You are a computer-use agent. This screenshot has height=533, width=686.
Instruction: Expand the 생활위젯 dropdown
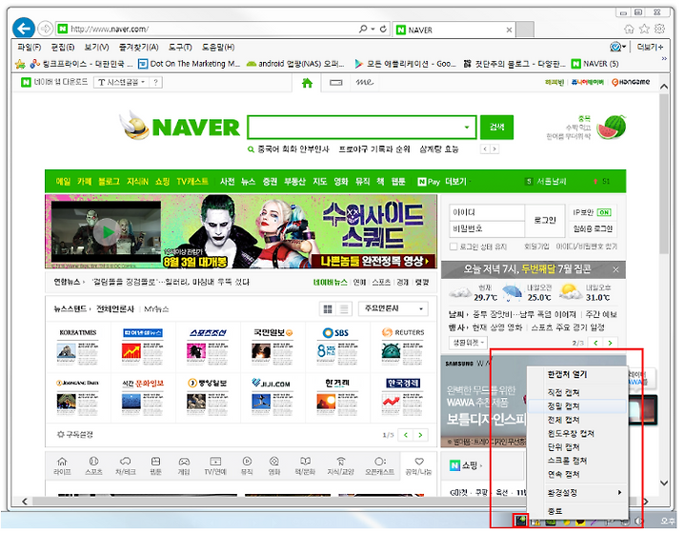tap(468, 343)
